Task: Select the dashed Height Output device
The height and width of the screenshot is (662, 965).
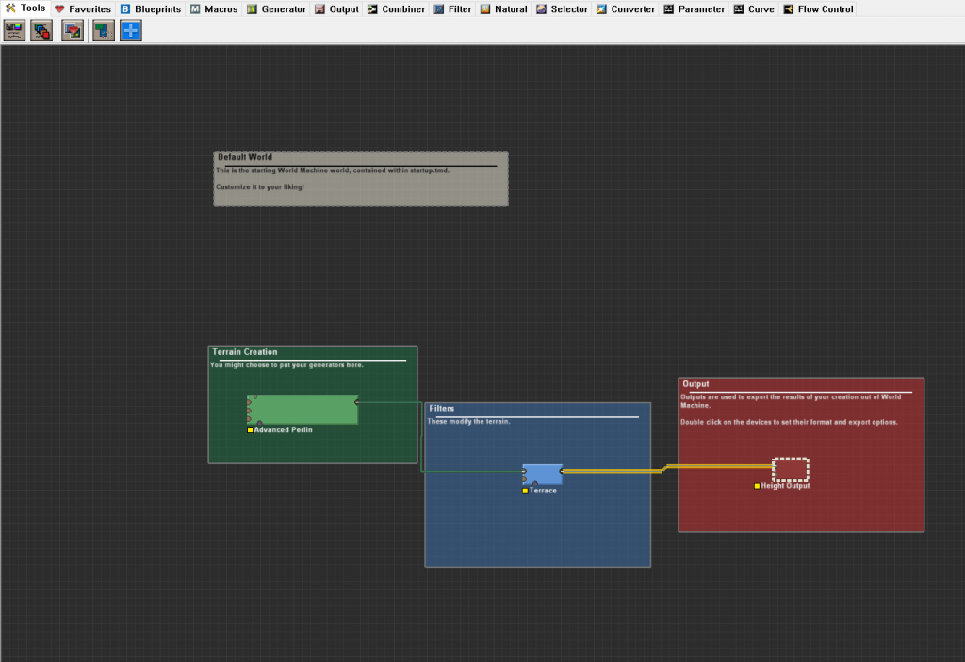Action: [x=790, y=468]
